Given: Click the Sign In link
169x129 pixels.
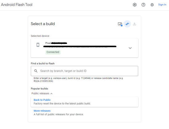Looking at the screenshot, I should [162, 5].
